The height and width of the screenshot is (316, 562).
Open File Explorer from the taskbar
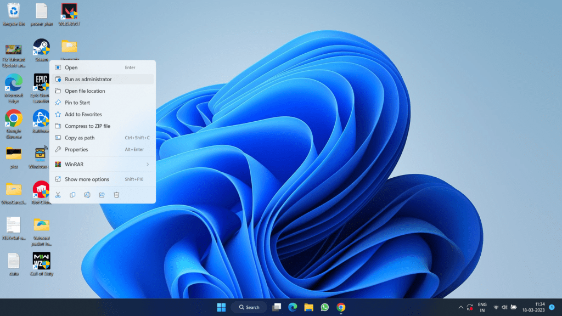tap(308, 307)
